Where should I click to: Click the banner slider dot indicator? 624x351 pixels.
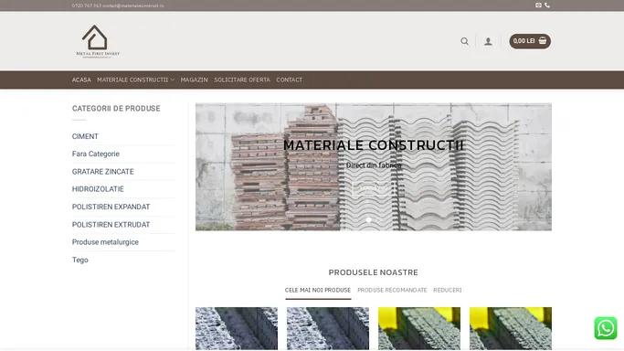point(369,219)
